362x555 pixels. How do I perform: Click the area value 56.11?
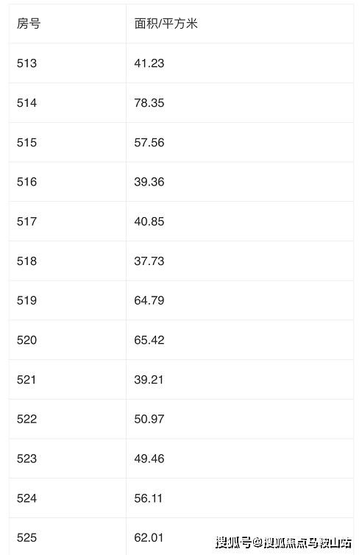pyautogui.click(x=149, y=498)
